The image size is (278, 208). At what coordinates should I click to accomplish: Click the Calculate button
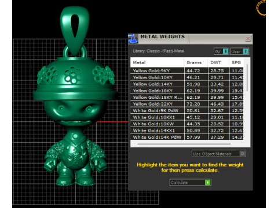(191, 183)
